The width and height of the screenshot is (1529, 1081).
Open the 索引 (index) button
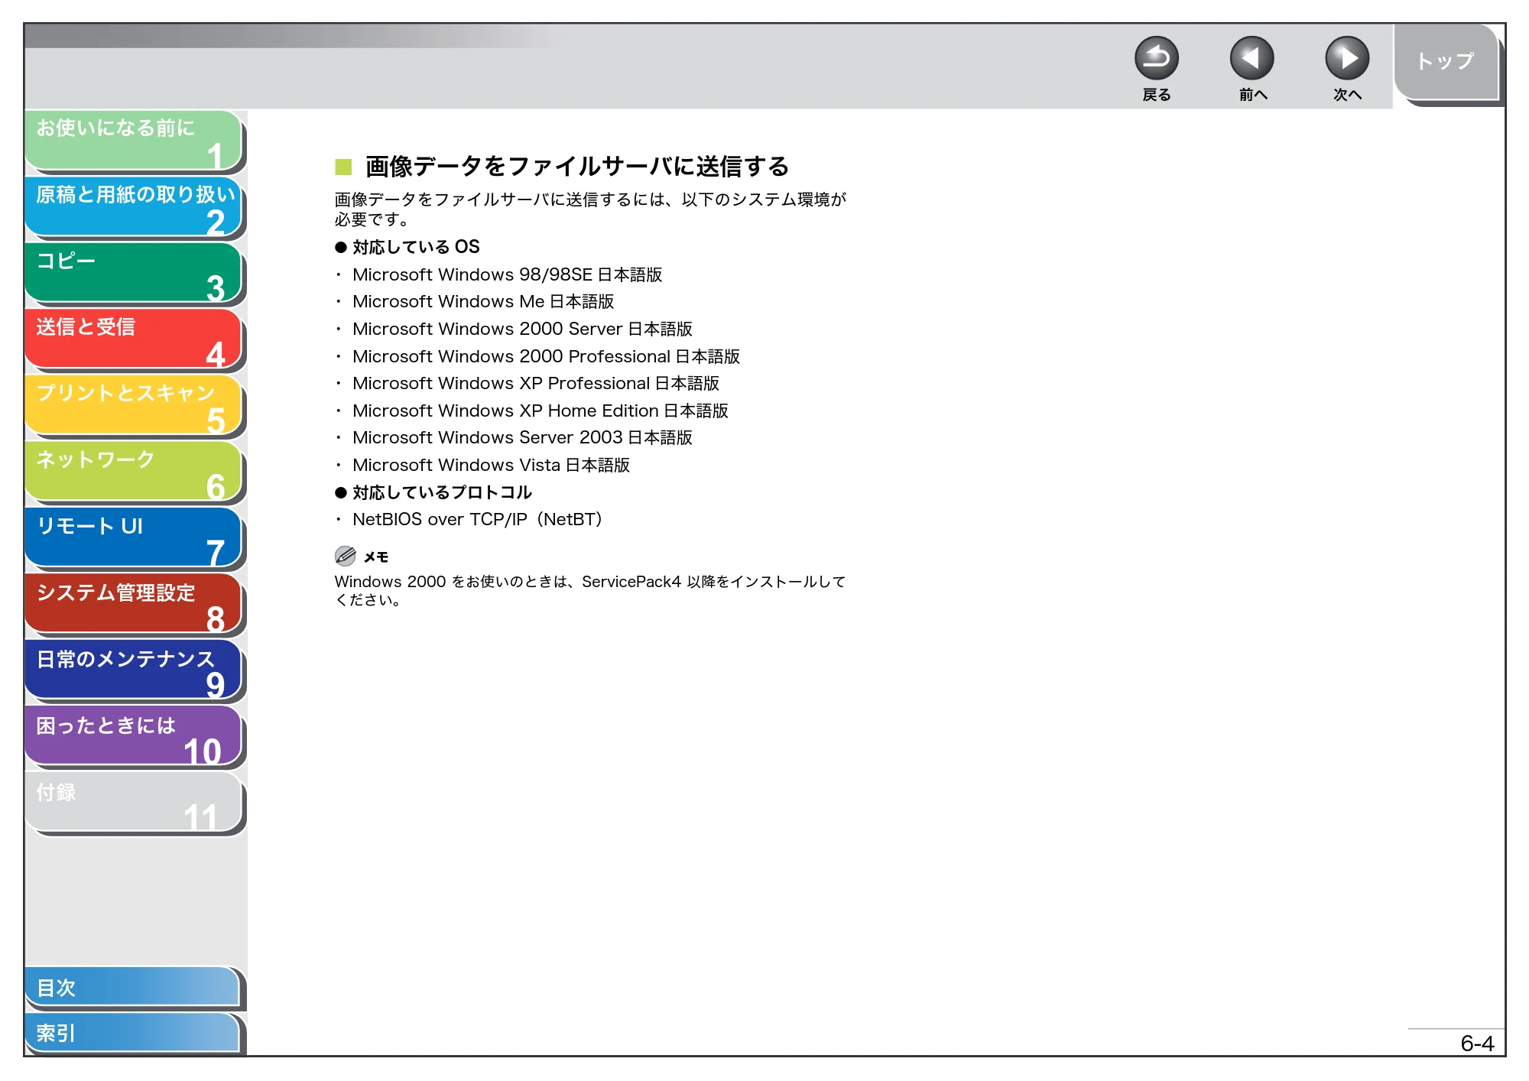(x=132, y=1033)
